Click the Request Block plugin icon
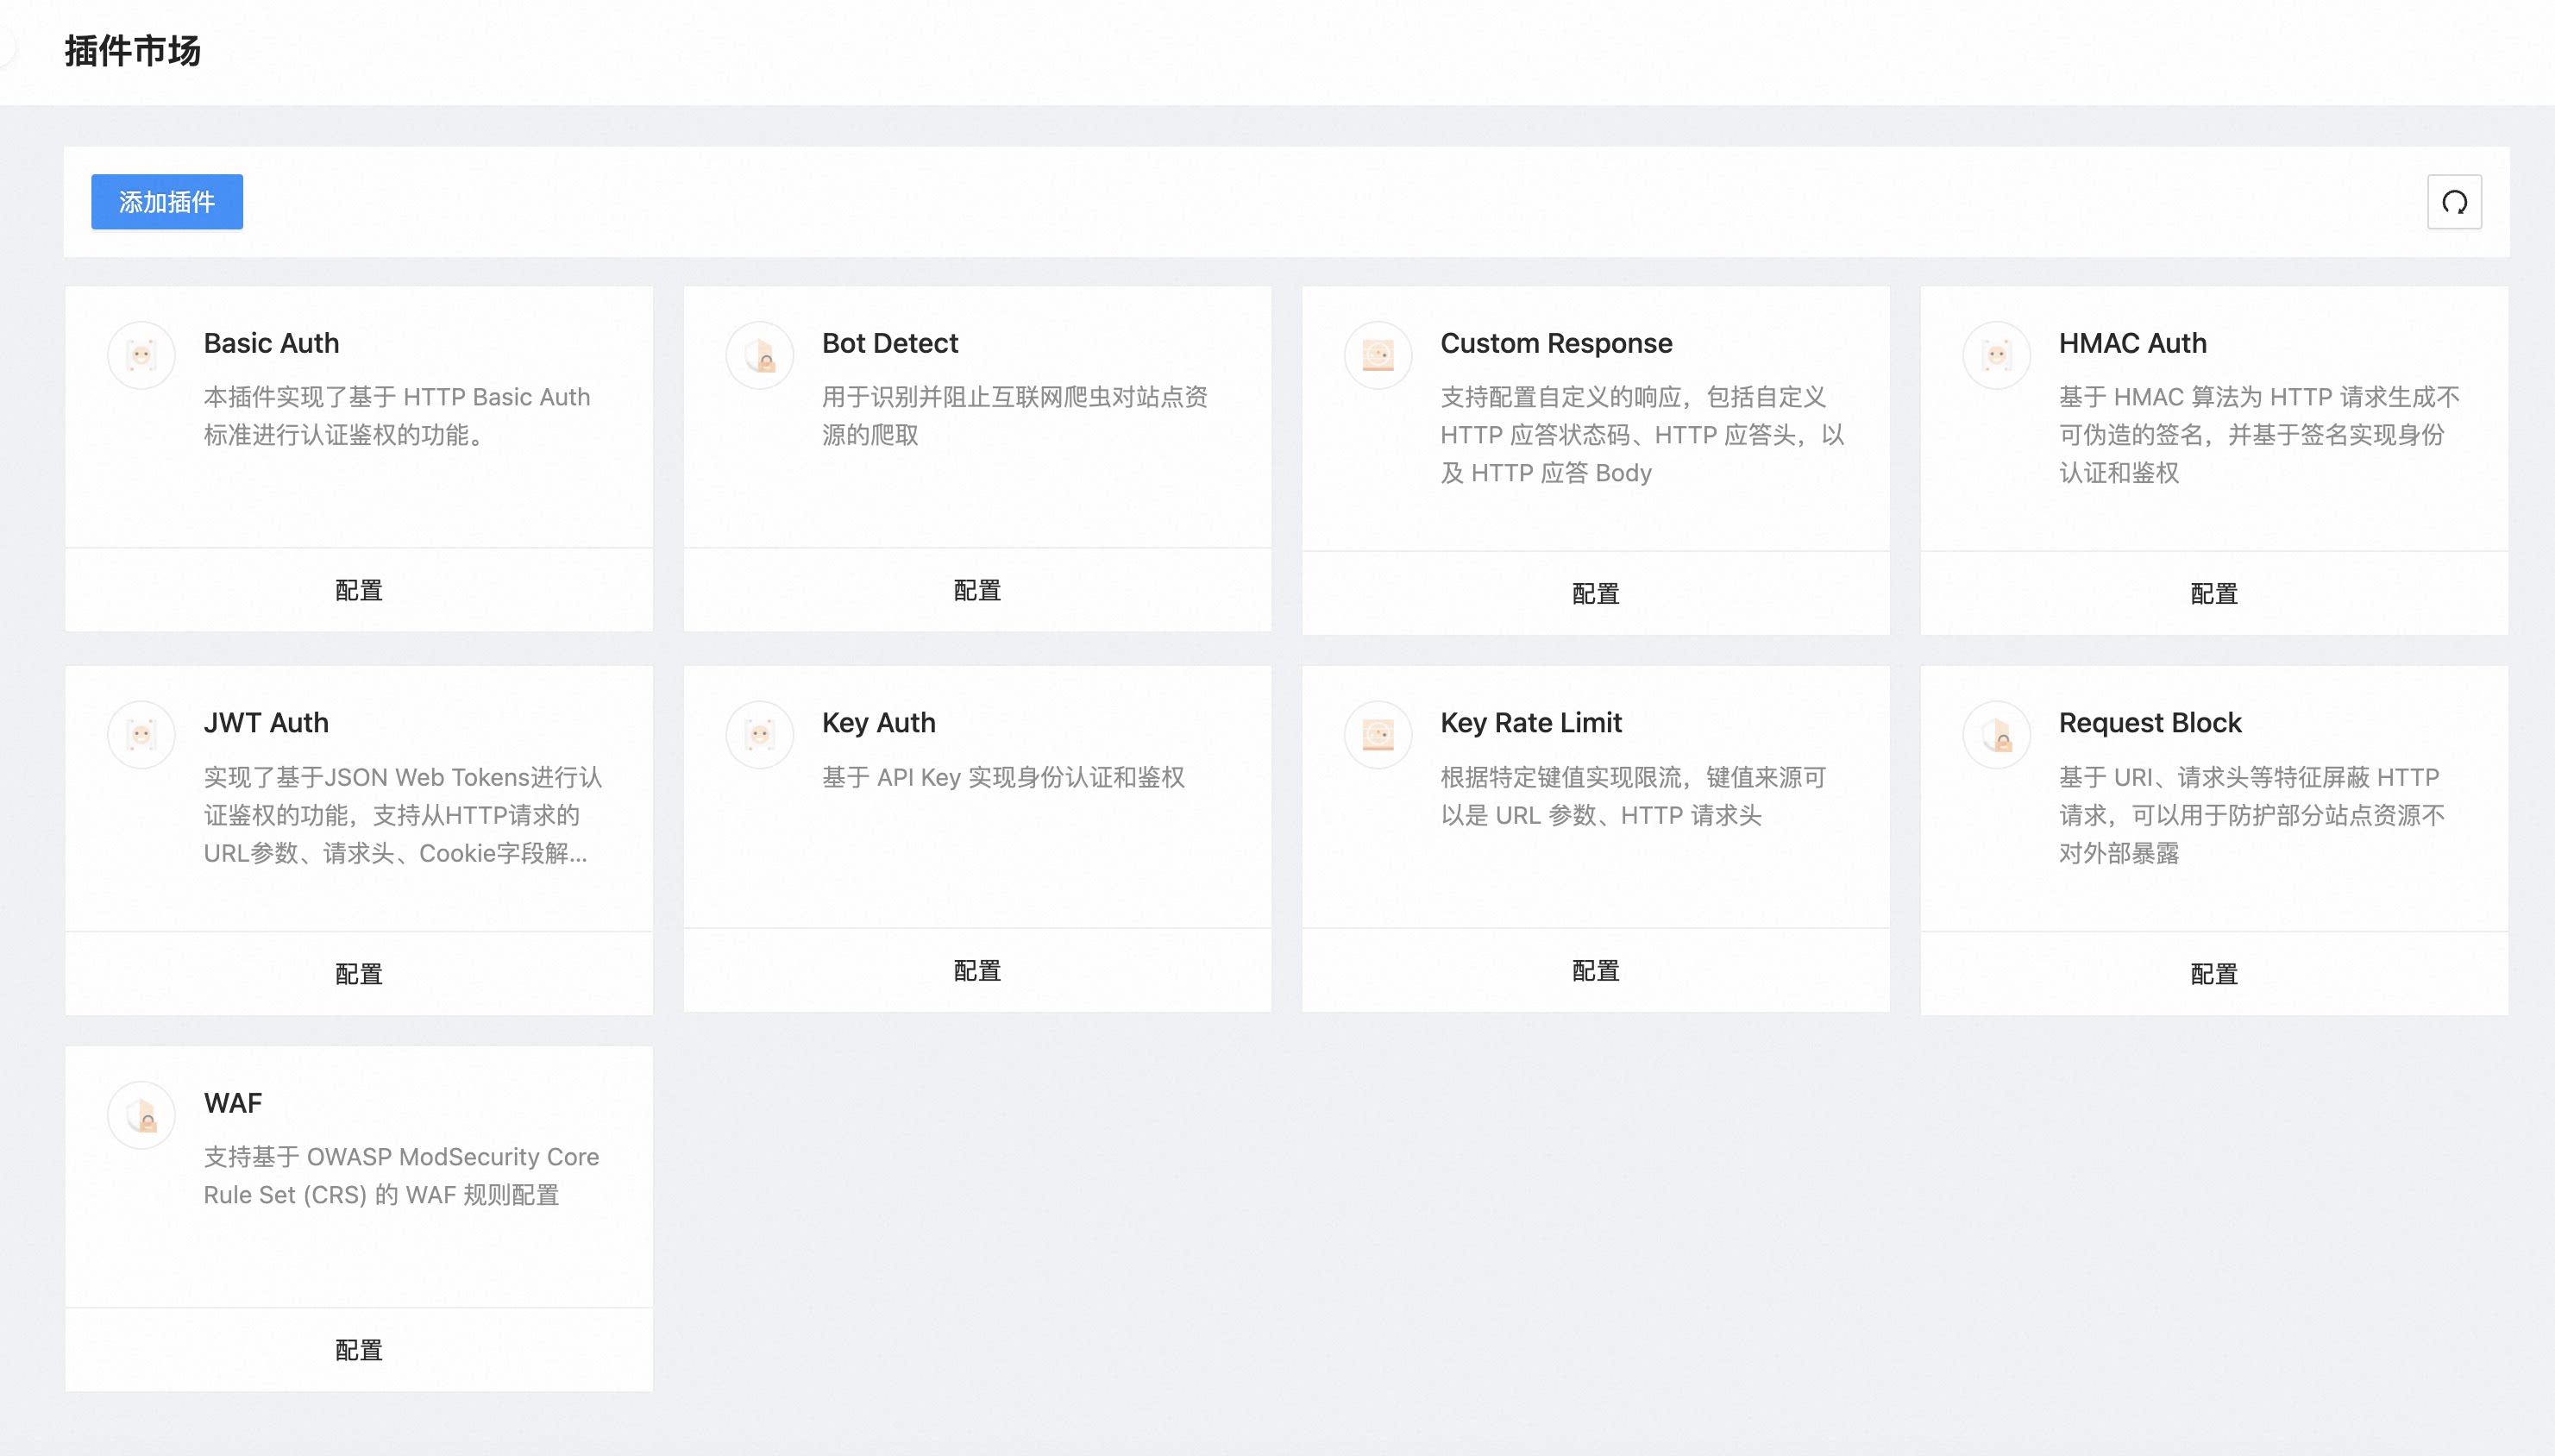This screenshot has width=2555, height=1456. 1996,735
